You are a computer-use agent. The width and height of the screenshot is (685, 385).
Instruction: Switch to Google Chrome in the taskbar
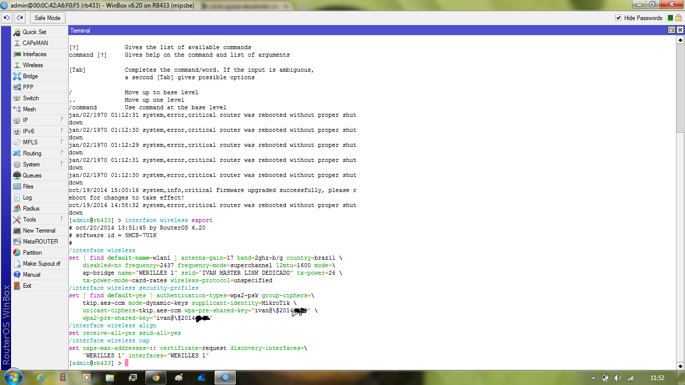point(156,377)
